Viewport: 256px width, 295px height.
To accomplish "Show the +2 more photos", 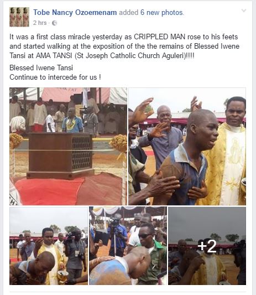I will tap(207, 246).
